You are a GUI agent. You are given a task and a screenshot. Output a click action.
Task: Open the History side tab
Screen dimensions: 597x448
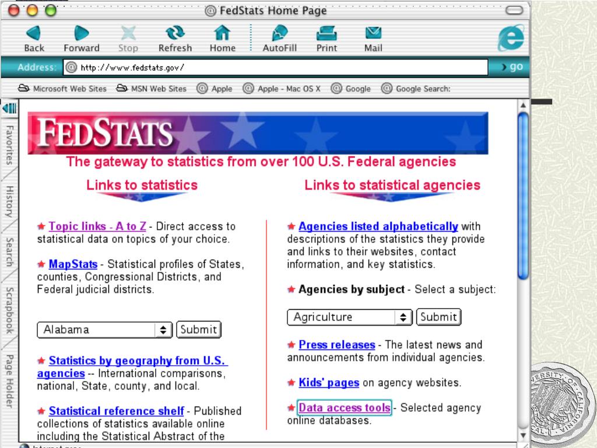[9, 201]
